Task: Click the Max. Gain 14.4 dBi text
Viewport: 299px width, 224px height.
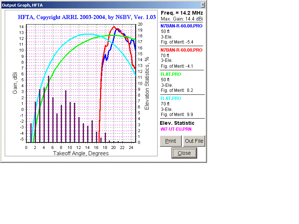Action: 182,19
